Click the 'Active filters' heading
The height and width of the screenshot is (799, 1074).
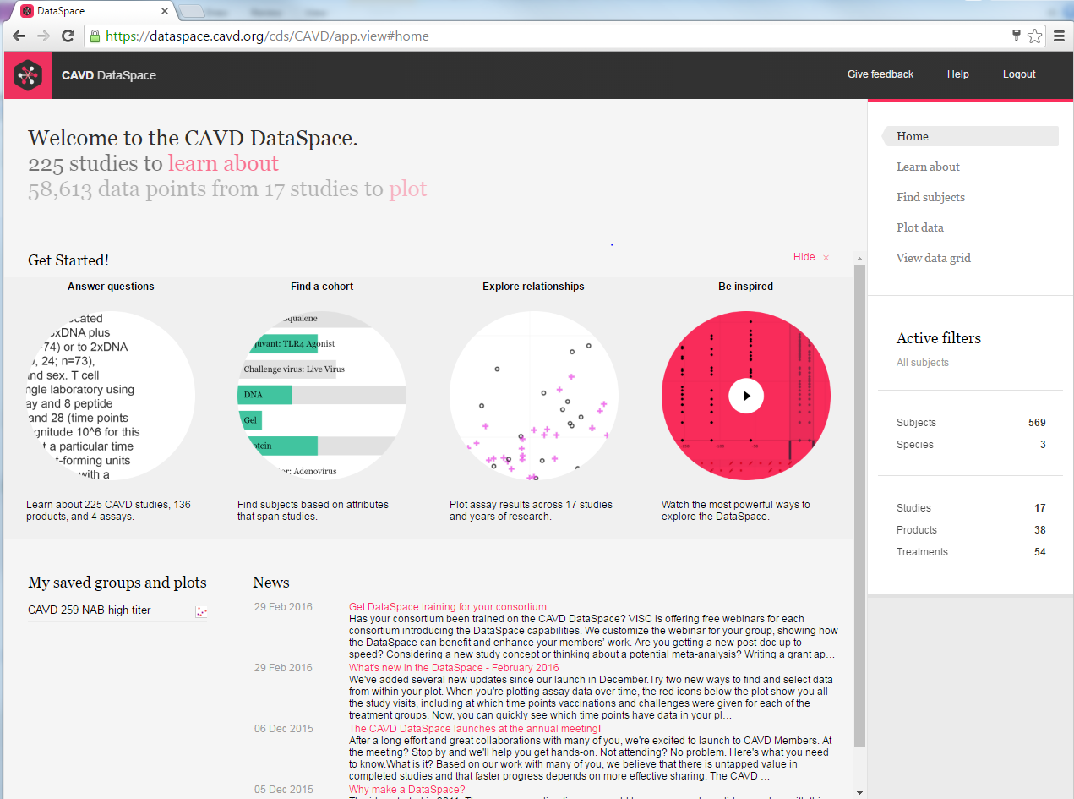tap(939, 338)
